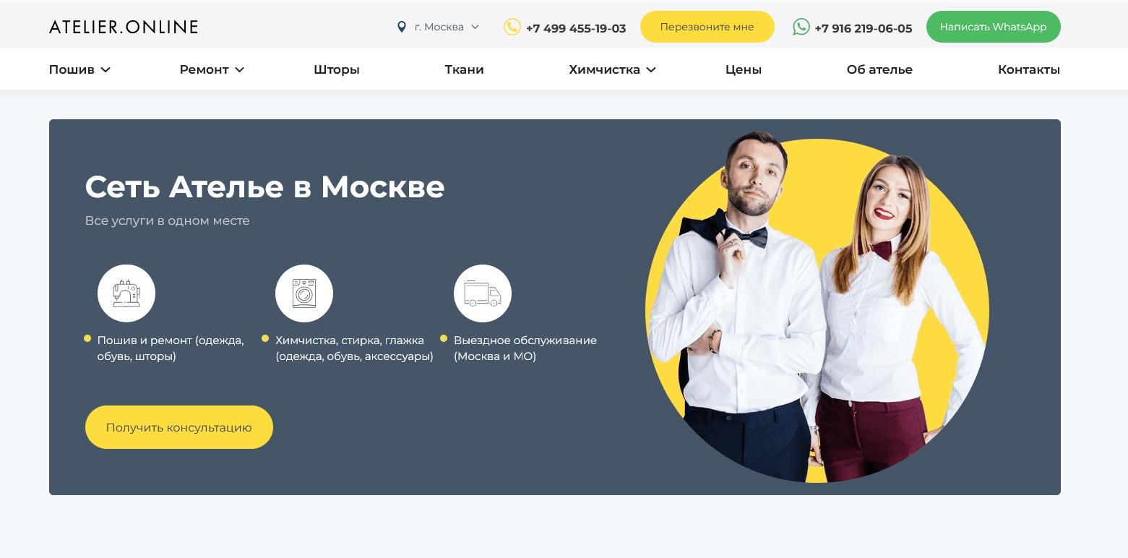Image resolution: width=1128 pixels, height=558 pixels.
Task: Expand the Пошив menu chevron
Action: pyautogui.click(x=106, y=69)
